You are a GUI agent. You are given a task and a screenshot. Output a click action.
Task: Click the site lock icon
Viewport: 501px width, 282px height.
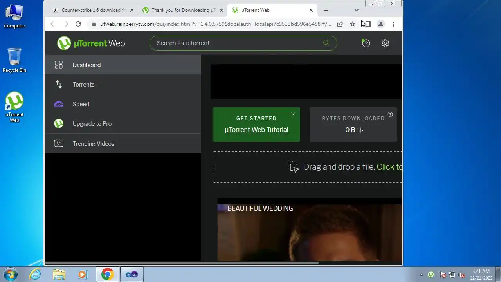coord(94,24)
